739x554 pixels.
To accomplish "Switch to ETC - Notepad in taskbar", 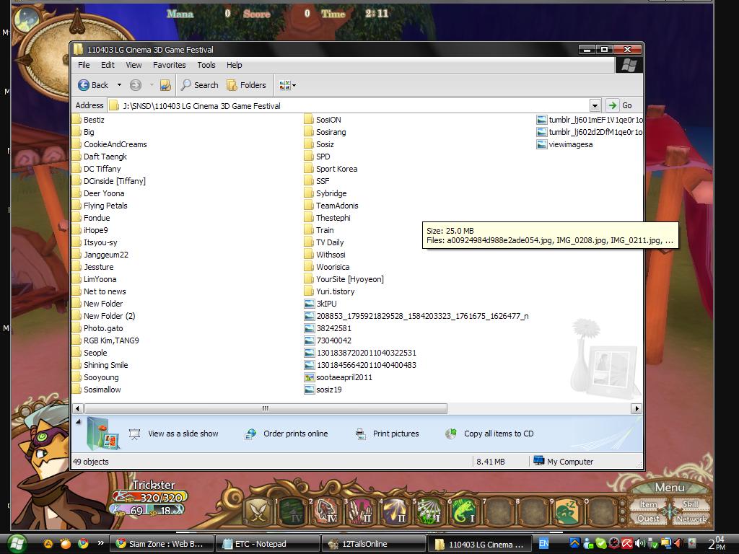I will pyautogui.click(x=267, y=544).
